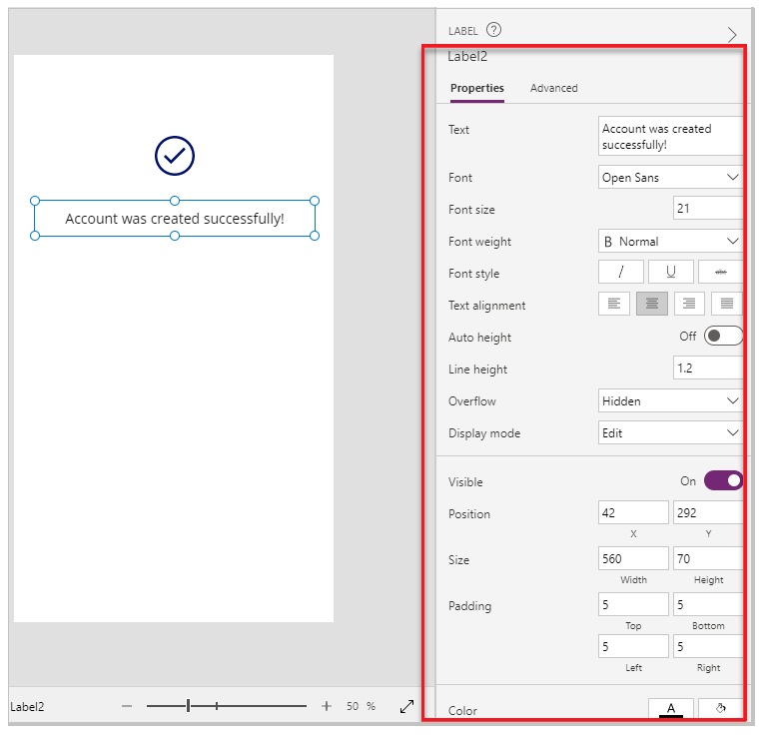Click the Label2 control name heading
The width and height of the screenshot is (763, 735).
(x=467, y=57)
